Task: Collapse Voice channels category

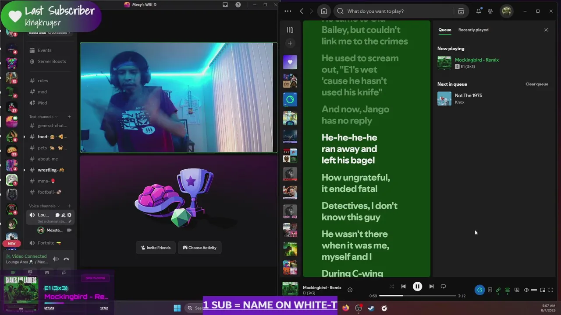Action: coord(44,206)
